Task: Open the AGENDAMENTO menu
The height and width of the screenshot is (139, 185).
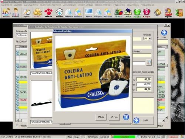Action: pyautogui.click(x=31, y=5)
